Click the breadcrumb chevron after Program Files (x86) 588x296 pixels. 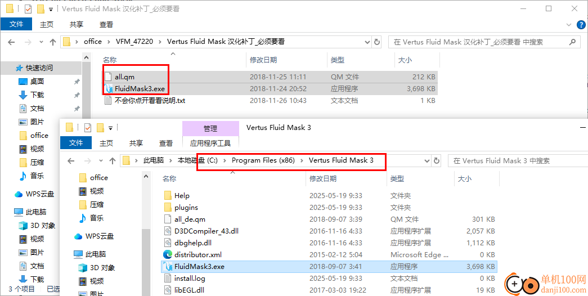pos(302,160)
